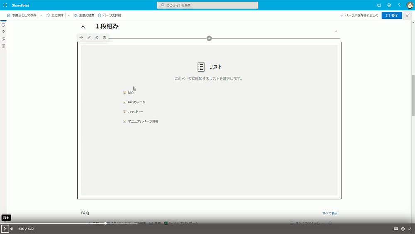Viewport: 415px width, 234px height.
Task: Click the ページが保存されました status text
Action: pos(361,15)
